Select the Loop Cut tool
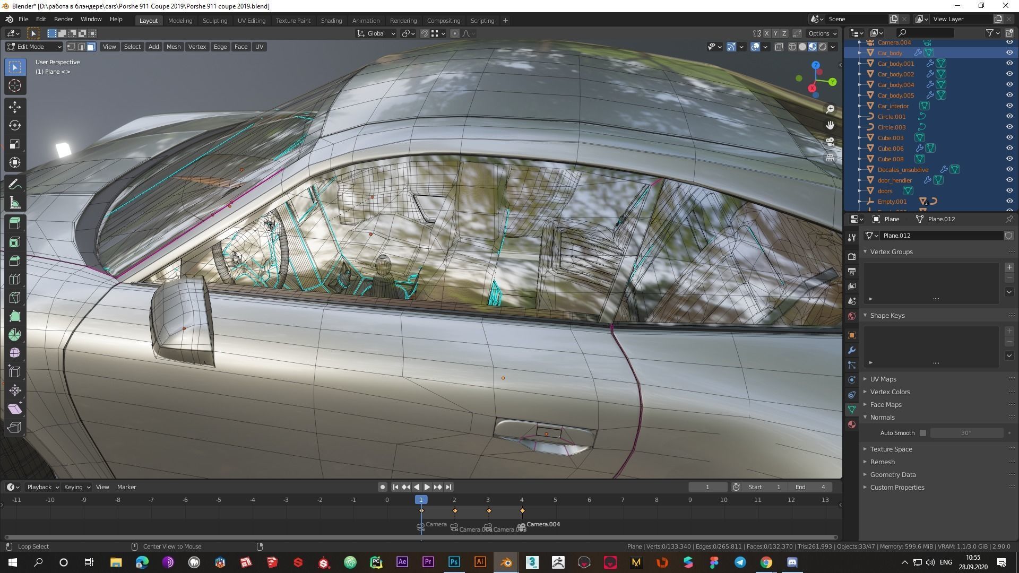Viewport: 1019px width, 573px height. point(15,279)
